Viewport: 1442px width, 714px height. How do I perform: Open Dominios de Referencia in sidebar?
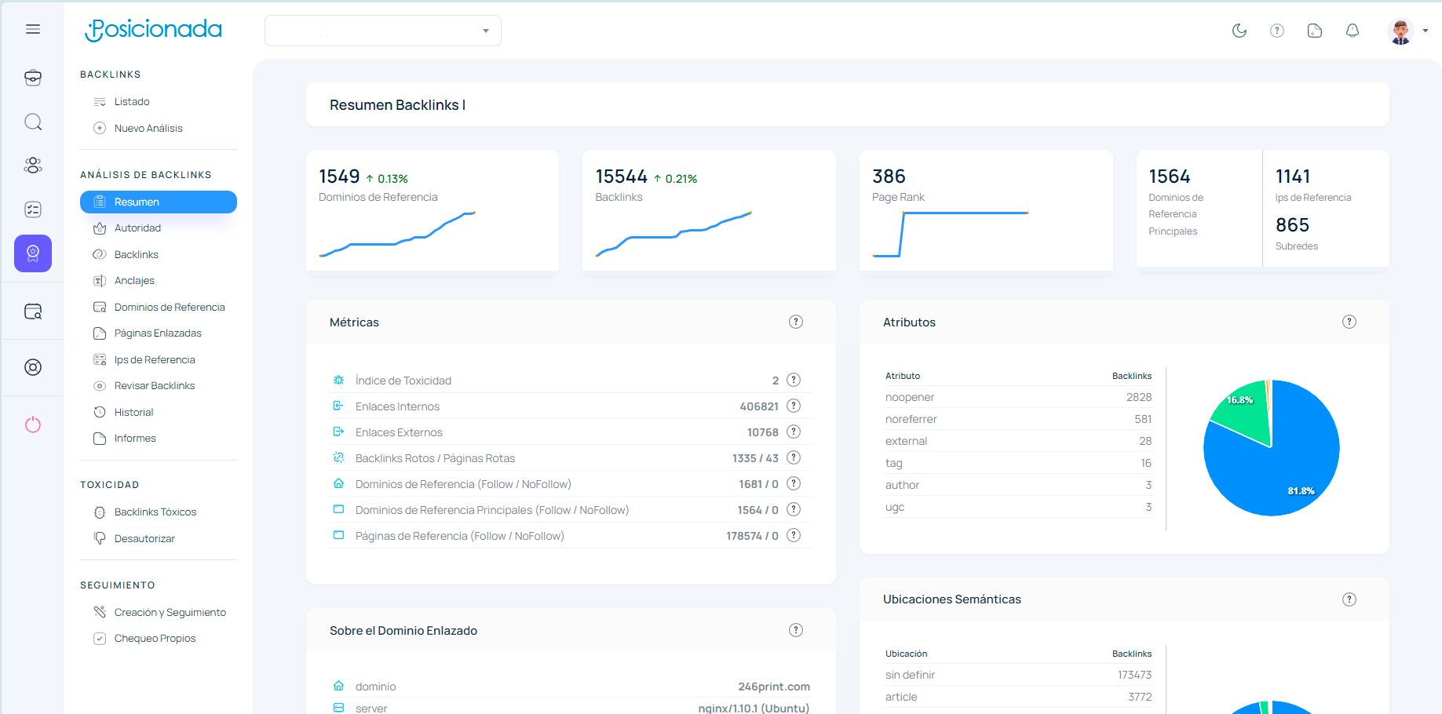coord(170,308)
